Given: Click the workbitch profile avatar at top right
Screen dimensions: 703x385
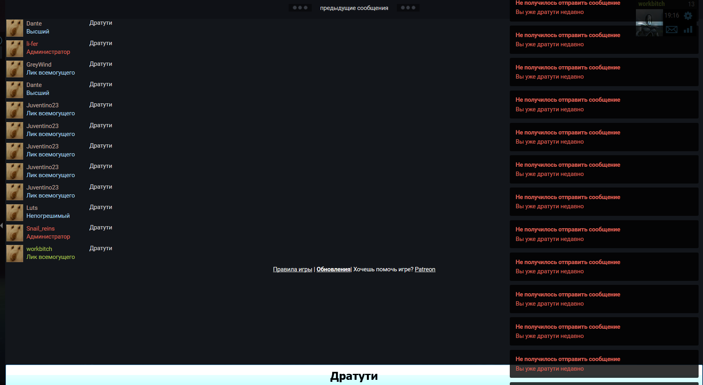Looking at the screenshot, I should 649,23.
